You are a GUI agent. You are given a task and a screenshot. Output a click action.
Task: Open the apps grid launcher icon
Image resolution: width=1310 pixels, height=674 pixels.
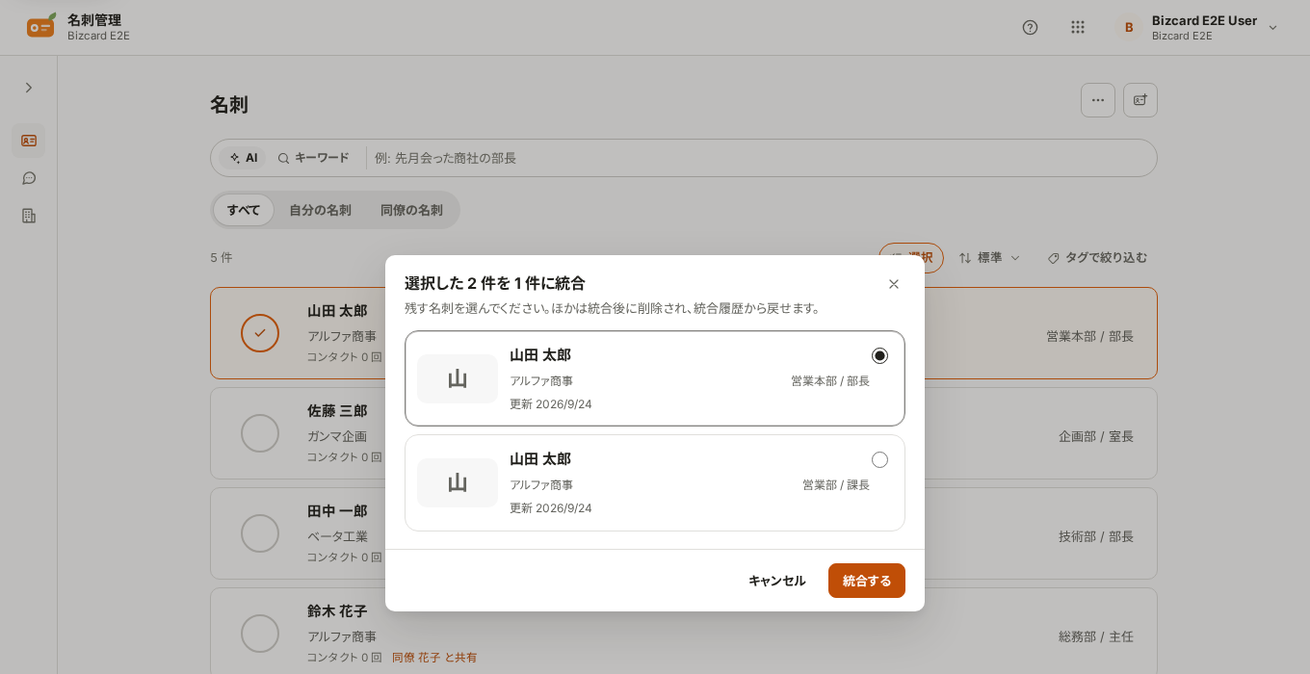tap(1078, 27)
